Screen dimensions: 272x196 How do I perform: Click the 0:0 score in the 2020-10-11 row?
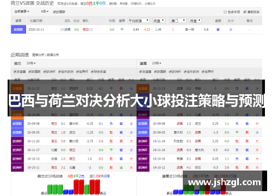77,30
